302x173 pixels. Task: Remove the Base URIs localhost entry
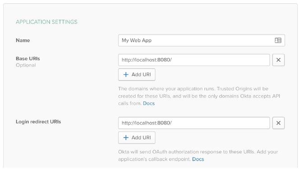coord(278,60)
